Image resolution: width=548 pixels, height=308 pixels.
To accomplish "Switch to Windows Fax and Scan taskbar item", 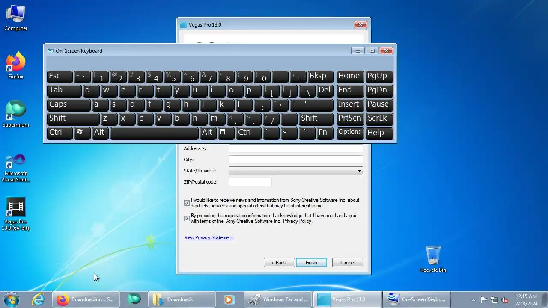I will click(x=278, y=299).
